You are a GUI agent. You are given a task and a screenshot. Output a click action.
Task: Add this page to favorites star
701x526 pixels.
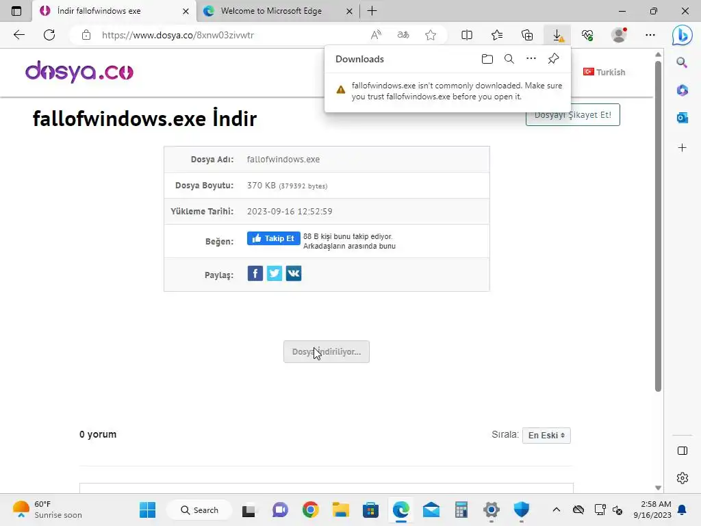coord(431,35)
